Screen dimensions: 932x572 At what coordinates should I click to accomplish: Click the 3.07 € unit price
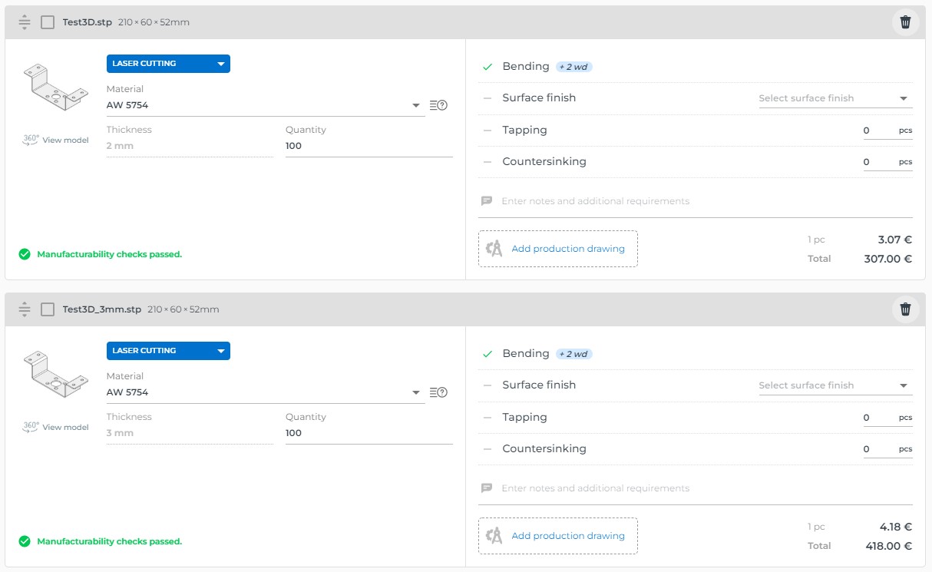pos(895,240)
